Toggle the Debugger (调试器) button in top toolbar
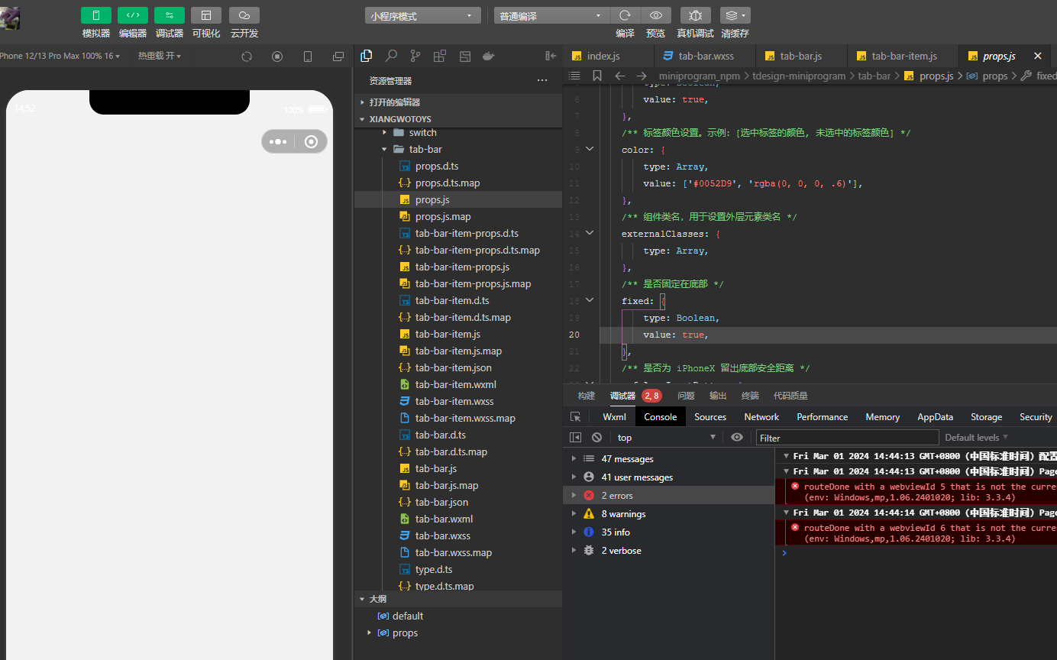1057x660 pixels. click(x=170, y=15)
